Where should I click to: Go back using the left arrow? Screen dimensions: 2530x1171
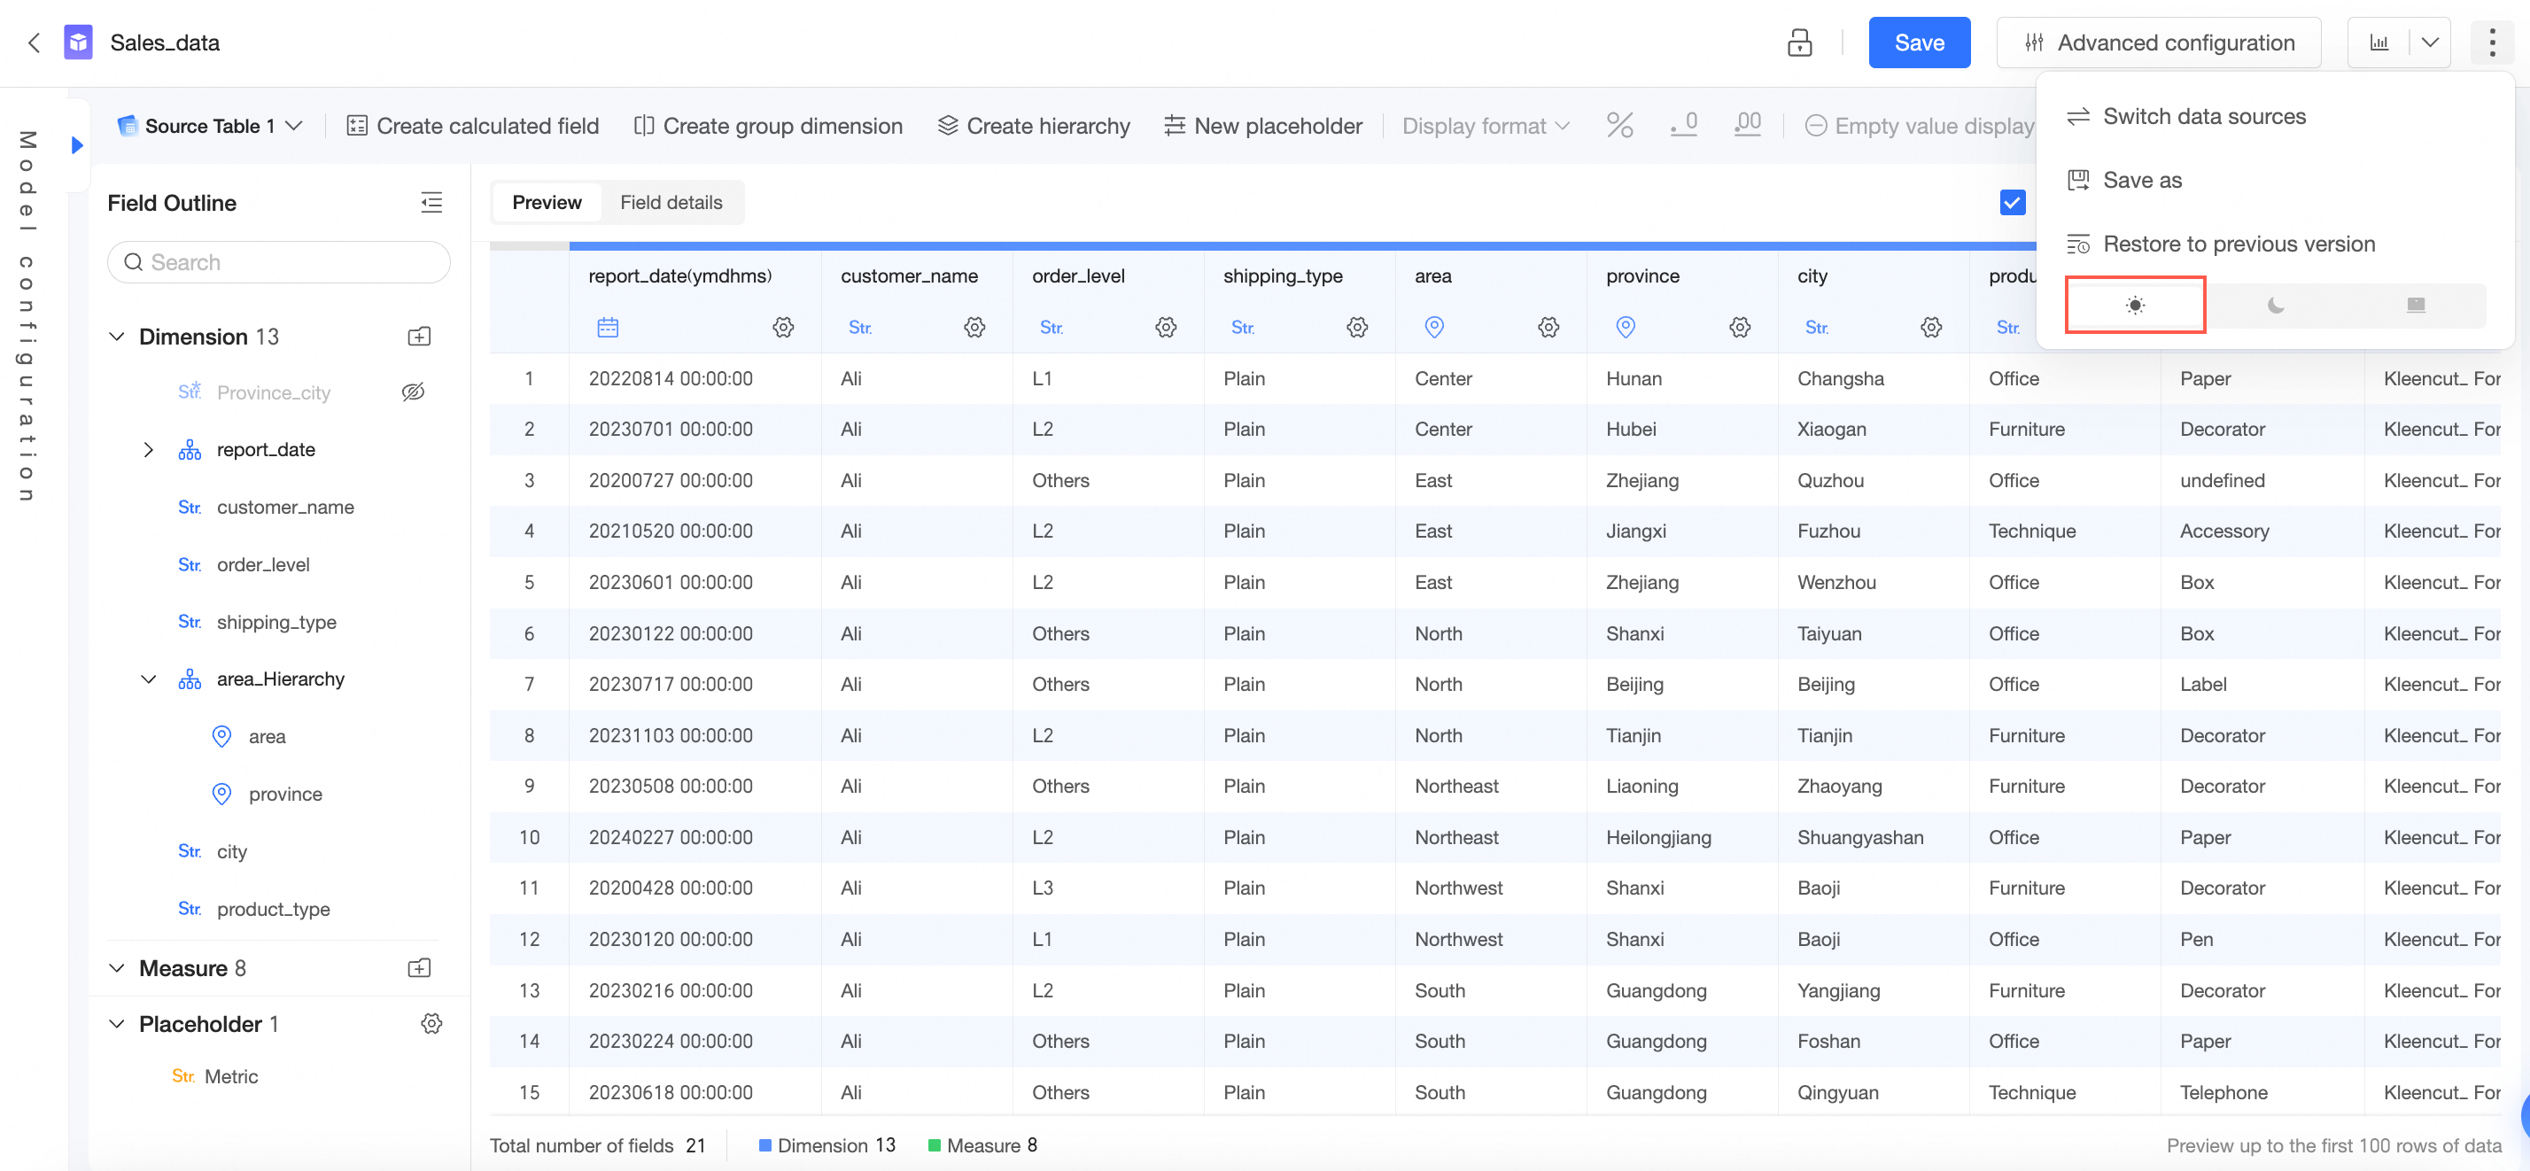tap(35, 43)
